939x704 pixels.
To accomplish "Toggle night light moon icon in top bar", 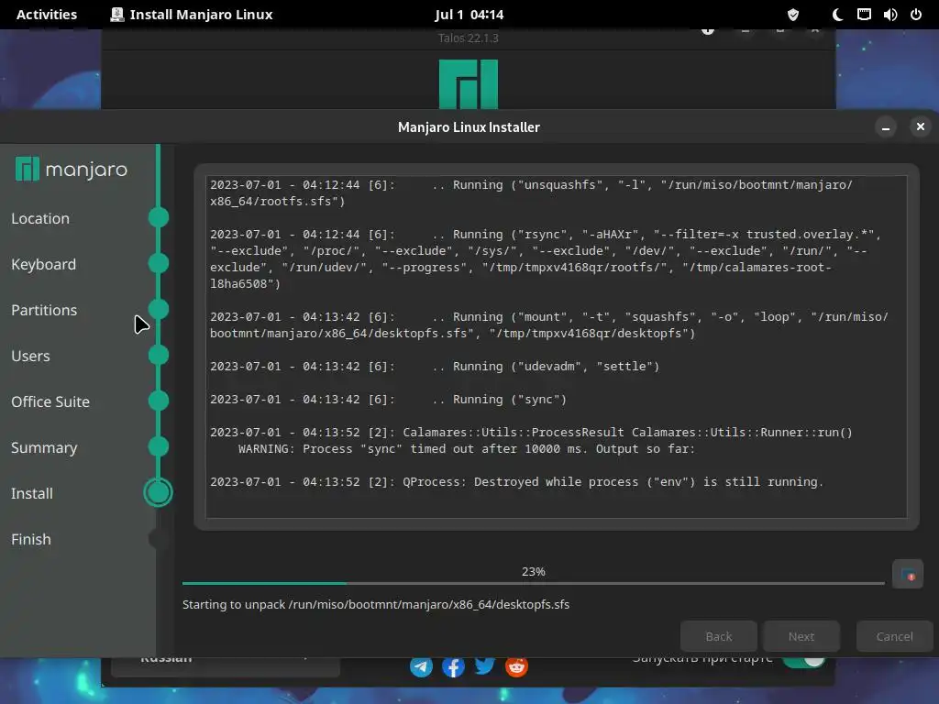I will (837, 15).
